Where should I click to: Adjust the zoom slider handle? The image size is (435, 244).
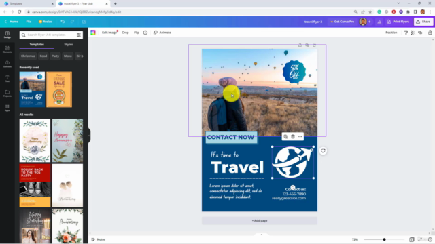click(x=384, y=239)
